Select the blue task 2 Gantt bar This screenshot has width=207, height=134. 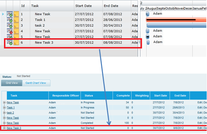177,26
